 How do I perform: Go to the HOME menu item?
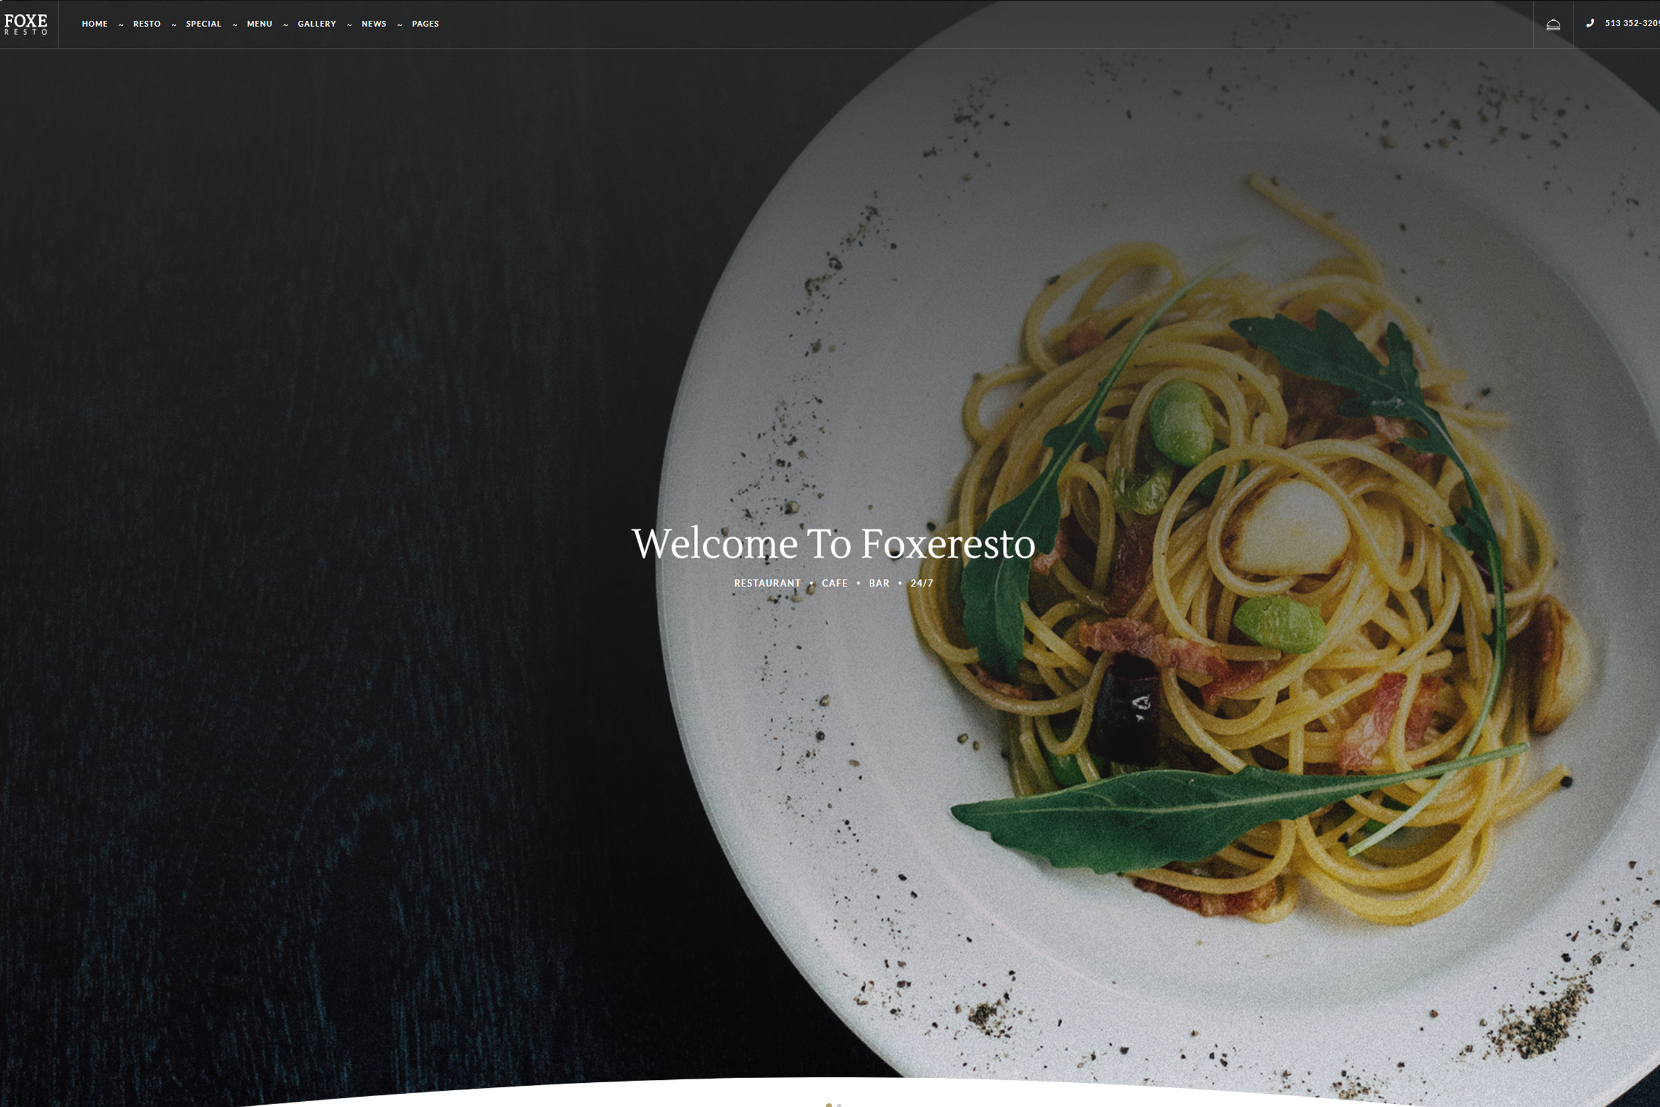click(95, 24)
